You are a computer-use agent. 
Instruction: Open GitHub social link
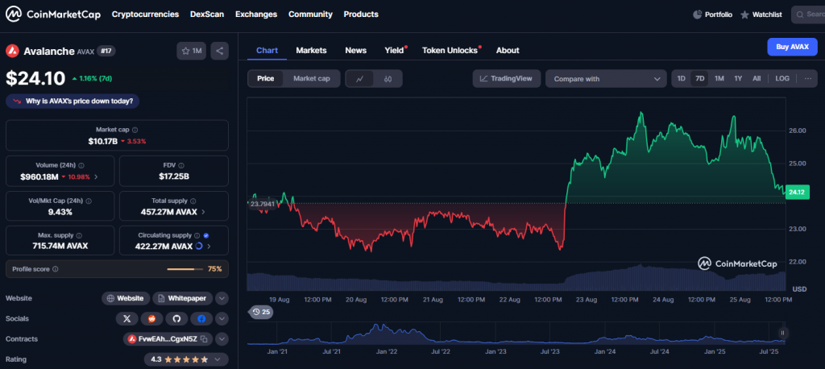[176, 318]
